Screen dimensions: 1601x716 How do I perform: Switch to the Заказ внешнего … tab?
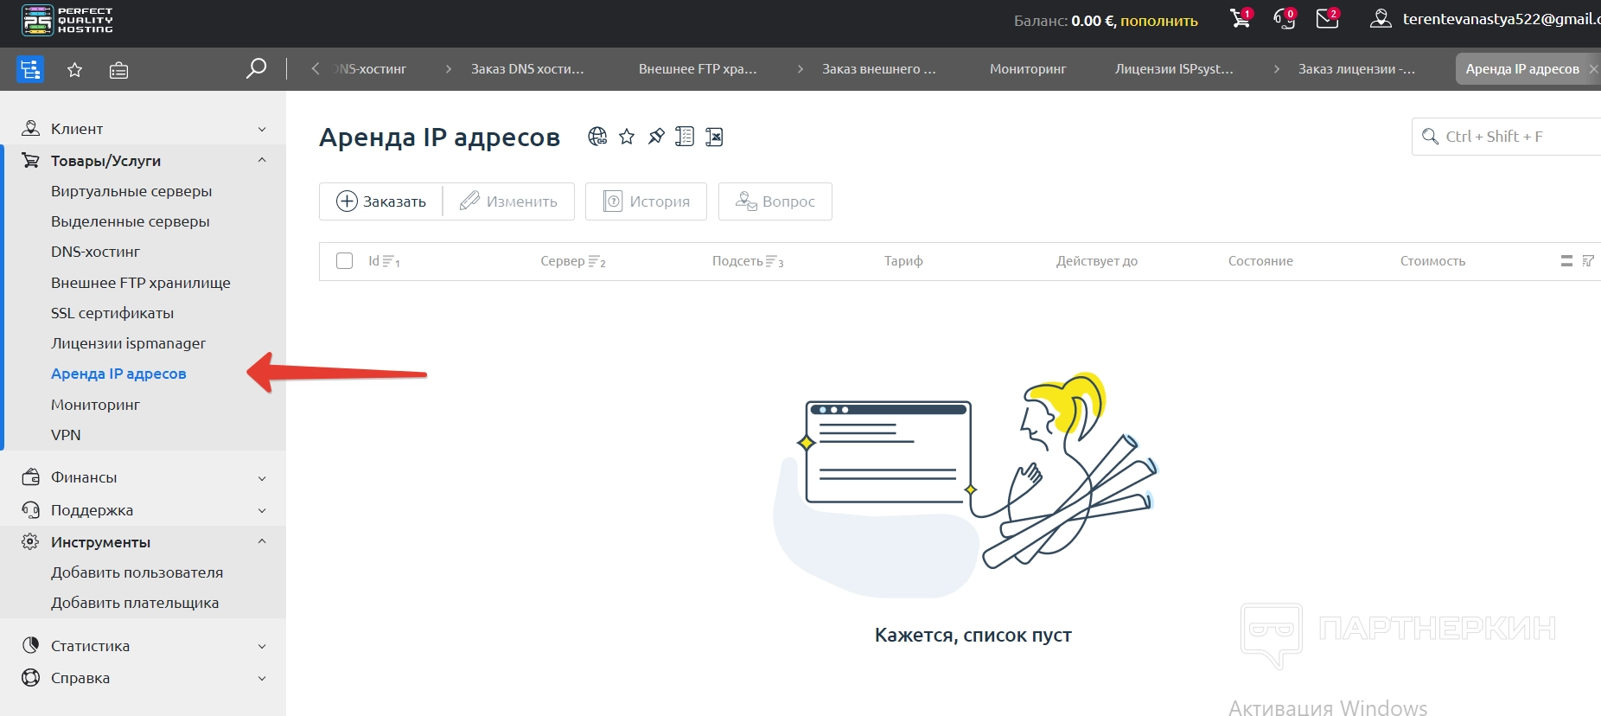pos(879,69)
